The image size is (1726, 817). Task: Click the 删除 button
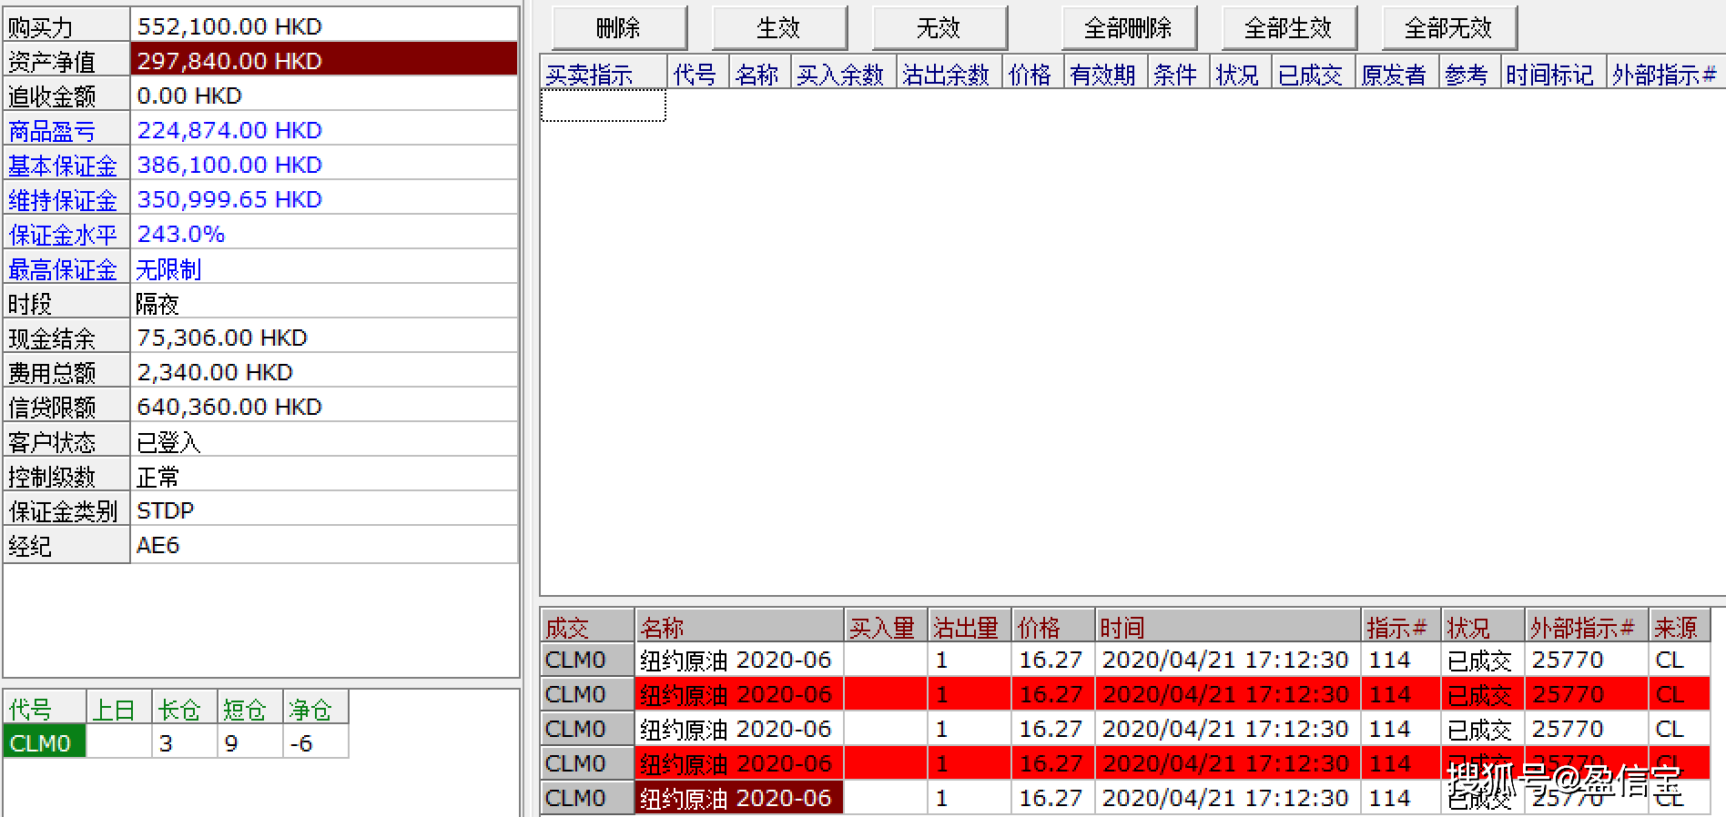[x=619, y=28]
